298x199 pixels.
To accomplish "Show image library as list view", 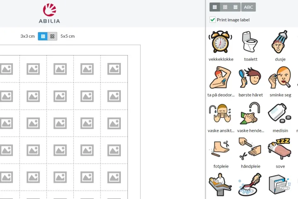I will point(235,7).
